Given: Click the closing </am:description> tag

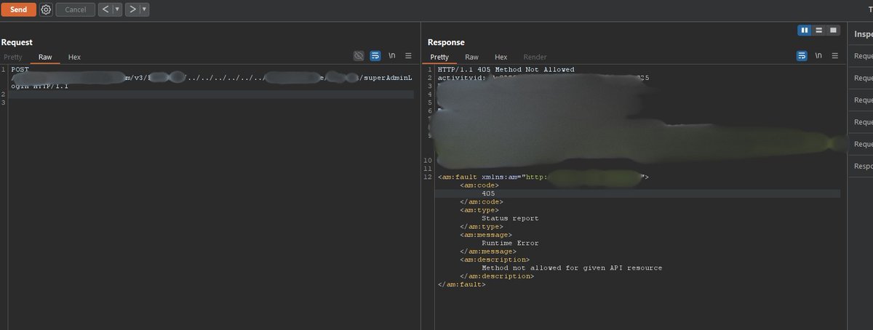Looking at the screenshot, I should [497, 276].
